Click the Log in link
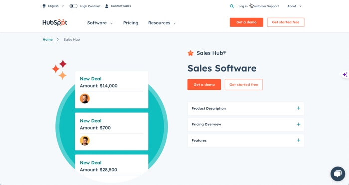The image size is (349, 185). [243, 6]
